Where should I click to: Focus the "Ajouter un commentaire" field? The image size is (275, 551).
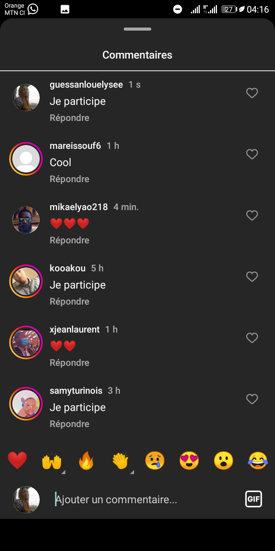[x=145, y=500]
